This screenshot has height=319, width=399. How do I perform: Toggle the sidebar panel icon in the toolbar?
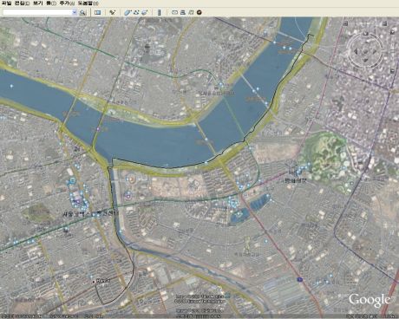click(x=98, y=12)
